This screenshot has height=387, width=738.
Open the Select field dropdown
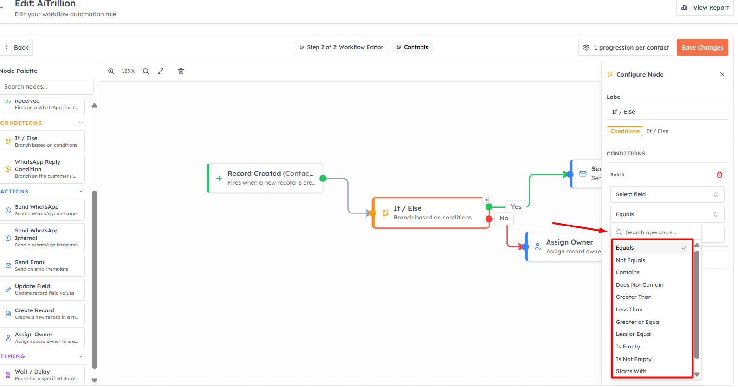pyautogui.click(x=667, y=194)
